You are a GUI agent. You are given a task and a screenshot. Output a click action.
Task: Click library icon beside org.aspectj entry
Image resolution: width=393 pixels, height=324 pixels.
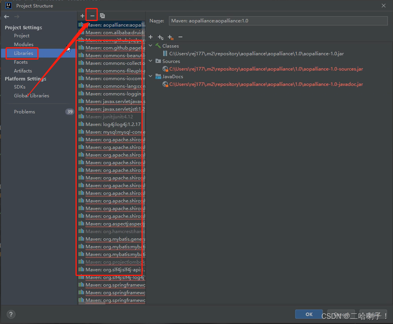(81, 223)
